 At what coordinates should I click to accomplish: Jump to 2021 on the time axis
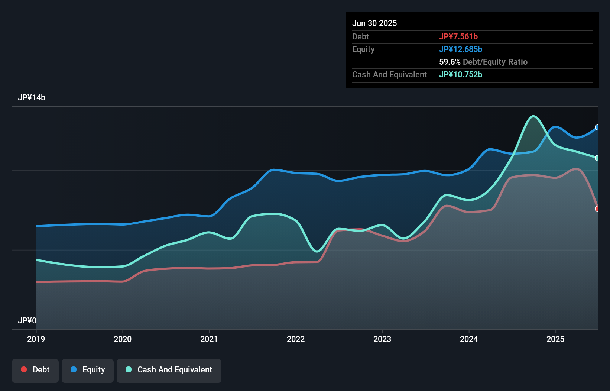(209, 339)
